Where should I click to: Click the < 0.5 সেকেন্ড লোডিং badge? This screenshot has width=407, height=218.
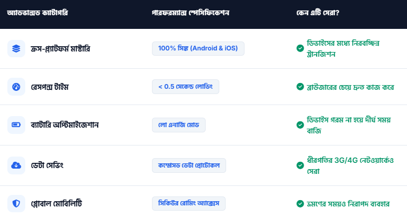point(185,87)
